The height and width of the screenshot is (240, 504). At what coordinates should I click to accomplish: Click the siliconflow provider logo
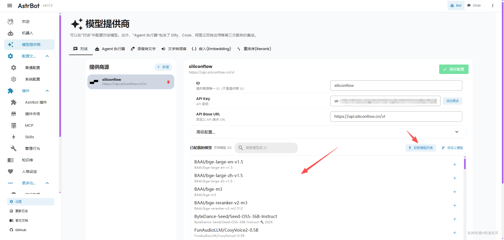[94, 82]
